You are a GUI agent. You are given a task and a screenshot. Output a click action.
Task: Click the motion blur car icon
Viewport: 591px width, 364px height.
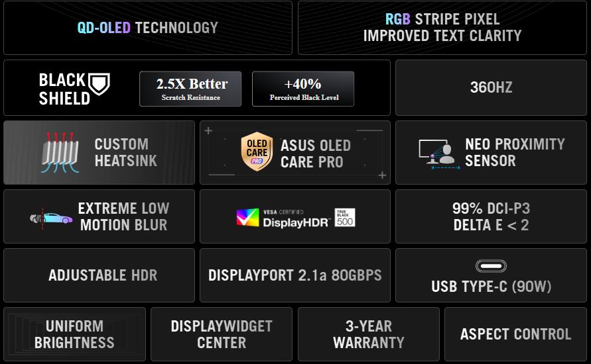(51, 217)
